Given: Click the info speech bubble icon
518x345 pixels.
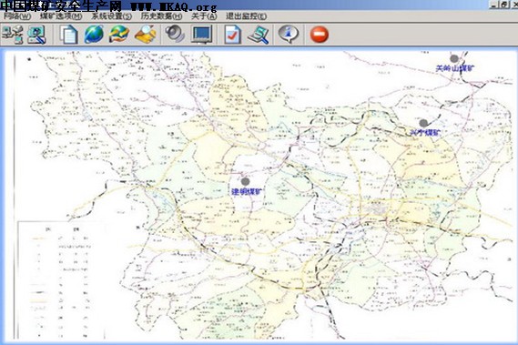Looking at the screenshot, I should [x=288, y=35].
